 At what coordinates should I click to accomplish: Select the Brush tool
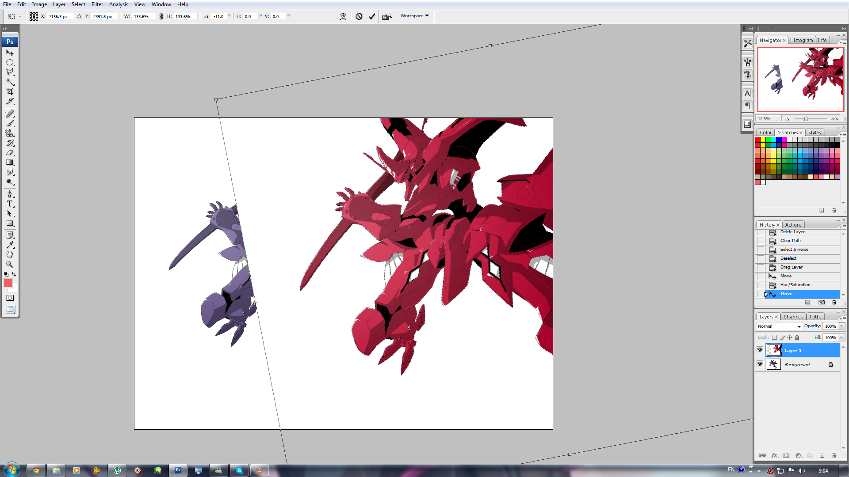[x=9, y=124]
